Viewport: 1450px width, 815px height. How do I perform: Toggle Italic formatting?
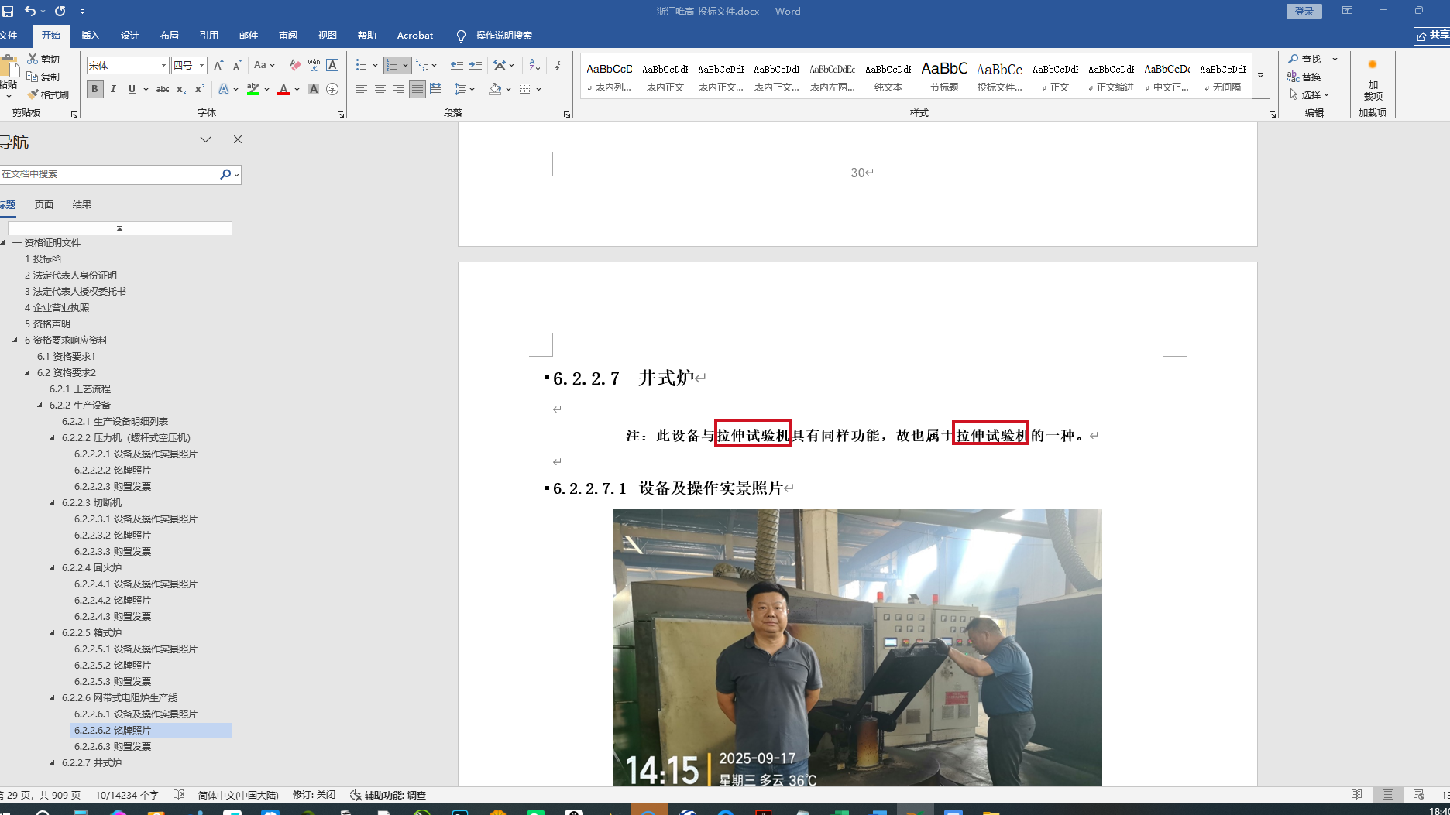point(113,89)
